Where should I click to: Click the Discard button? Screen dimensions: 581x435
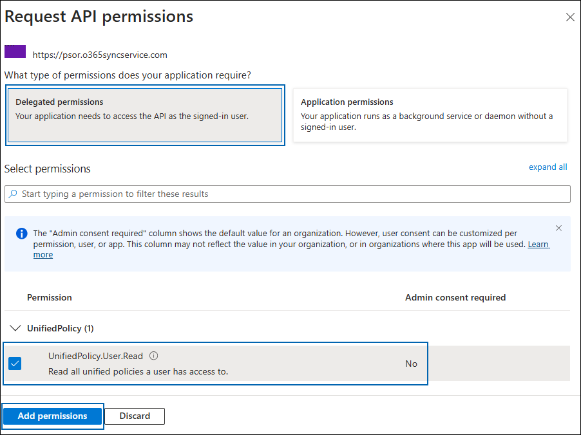point(134,416)
